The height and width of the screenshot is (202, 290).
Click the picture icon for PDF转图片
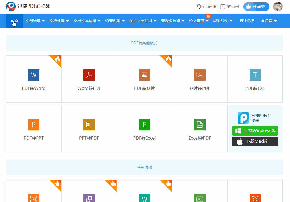144,75
